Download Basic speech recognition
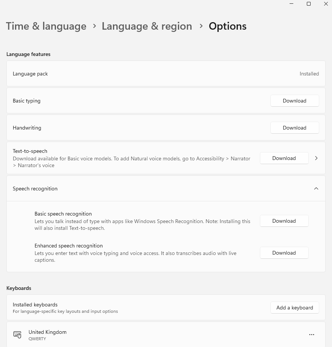Viewport: 332px width, 347px height. [284, 221]
